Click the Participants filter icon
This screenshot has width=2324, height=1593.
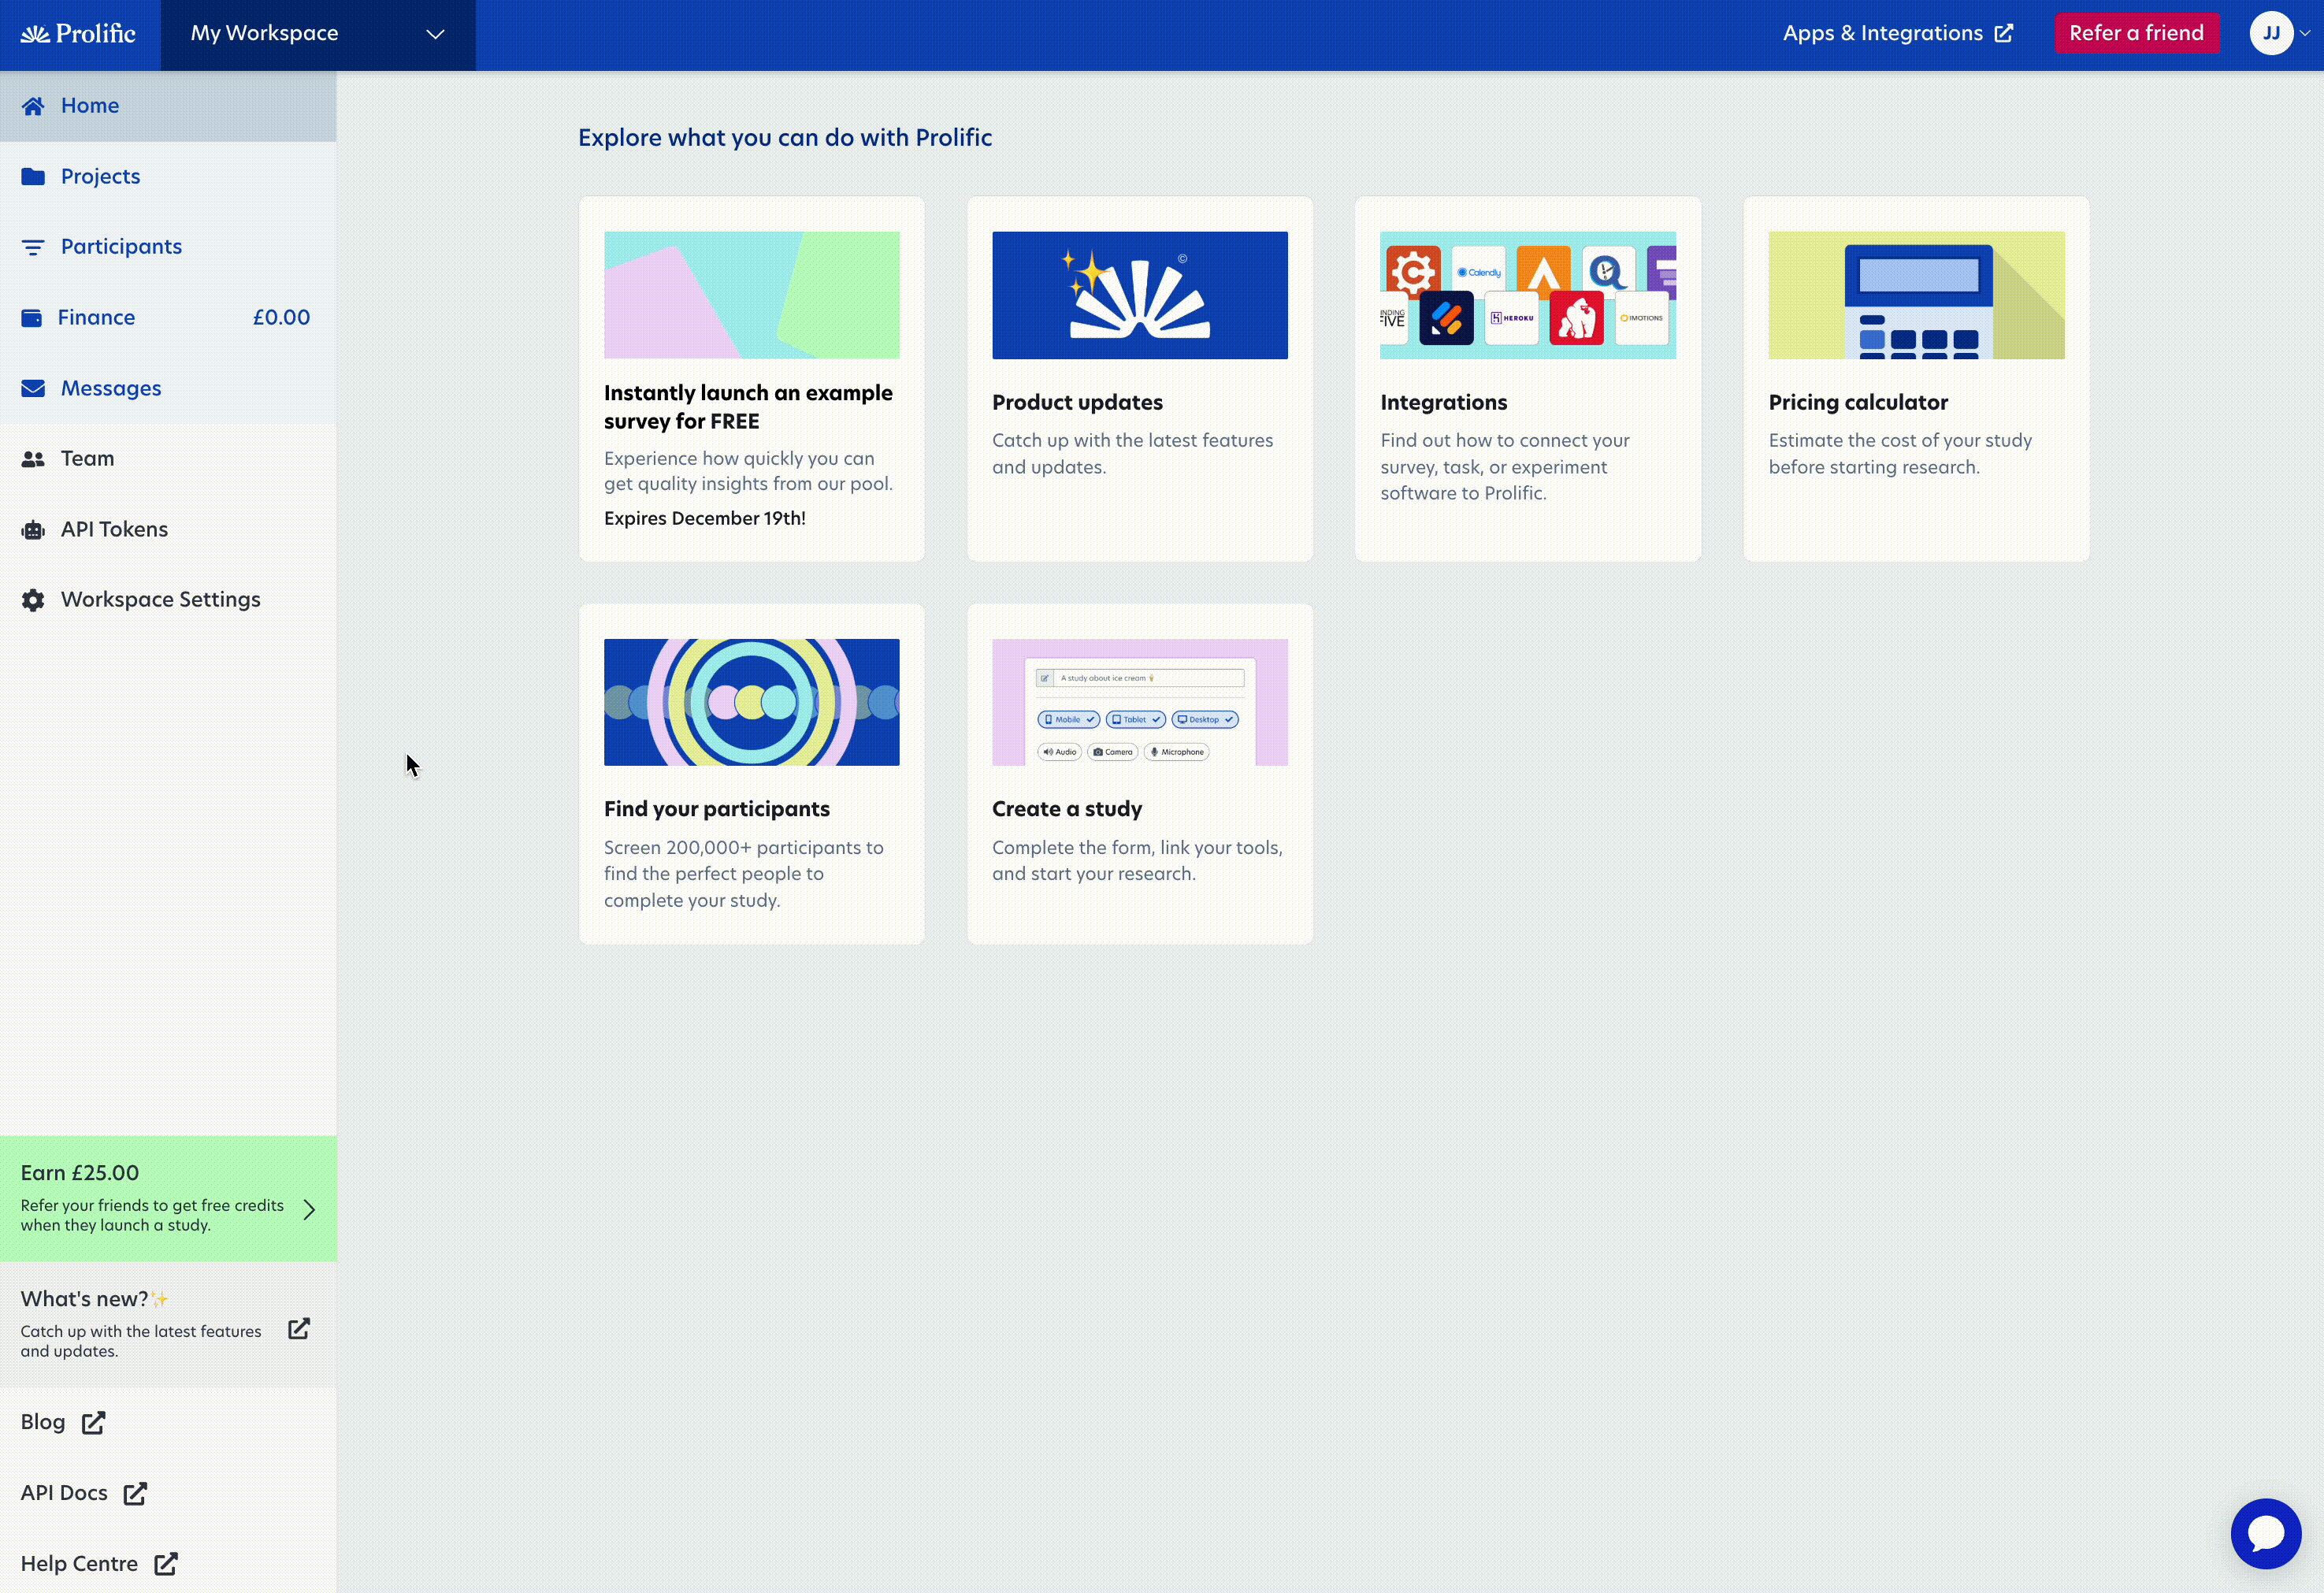coord(33,247)
